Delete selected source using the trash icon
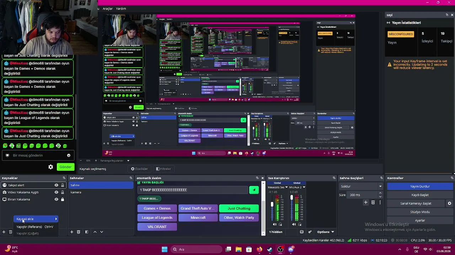The height and width of the screenshot is (255, 455). [11, 232]
